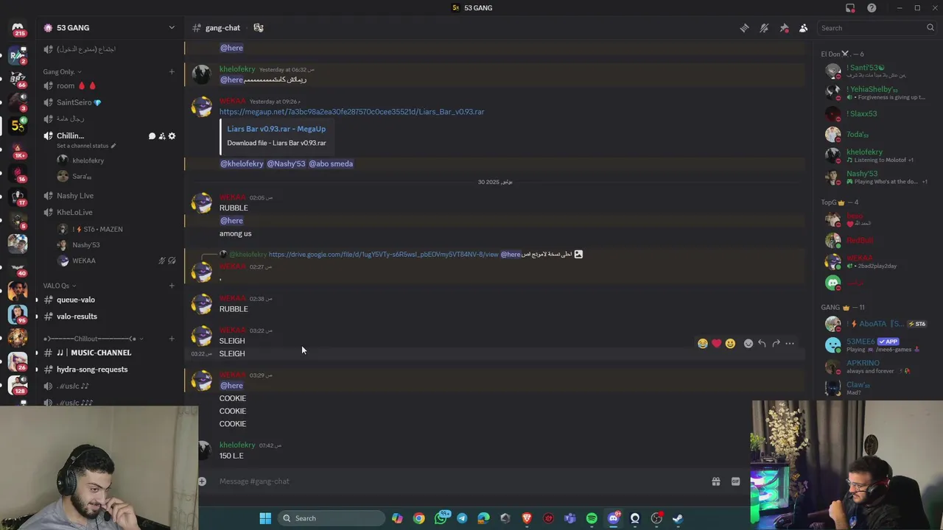Click @abo smeda mention
This screenshot has height=530, width=943.
point(331,163)
